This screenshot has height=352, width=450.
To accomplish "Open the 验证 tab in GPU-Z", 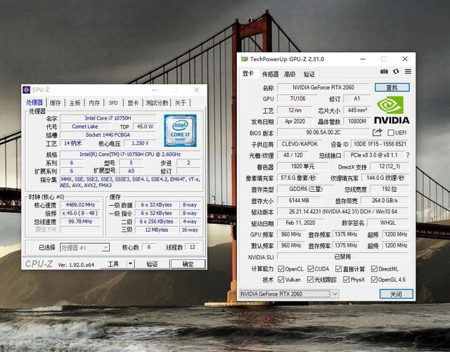I will click(309, 74).
